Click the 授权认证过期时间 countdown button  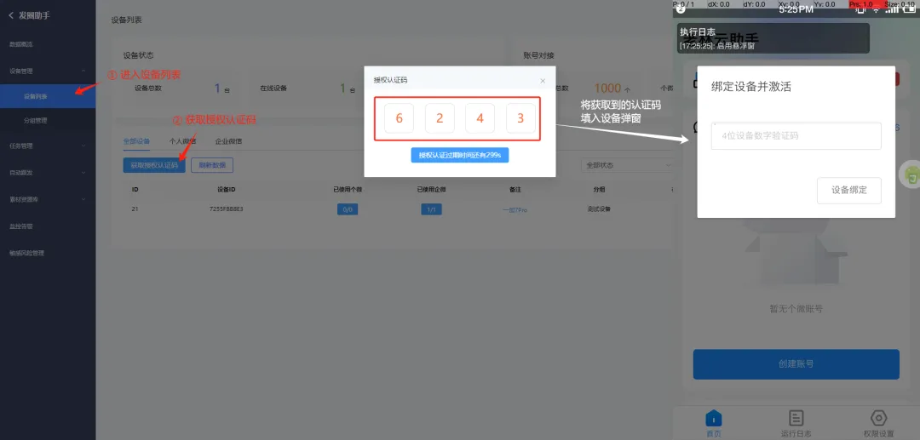[459, 155]
